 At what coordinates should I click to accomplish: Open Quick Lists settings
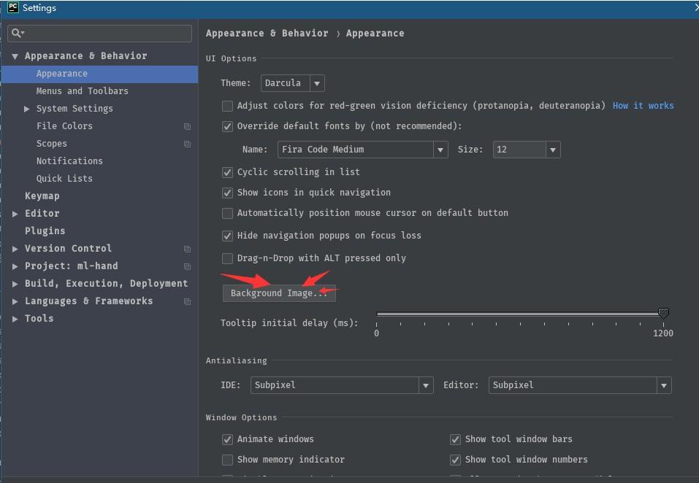click(64, 179)
